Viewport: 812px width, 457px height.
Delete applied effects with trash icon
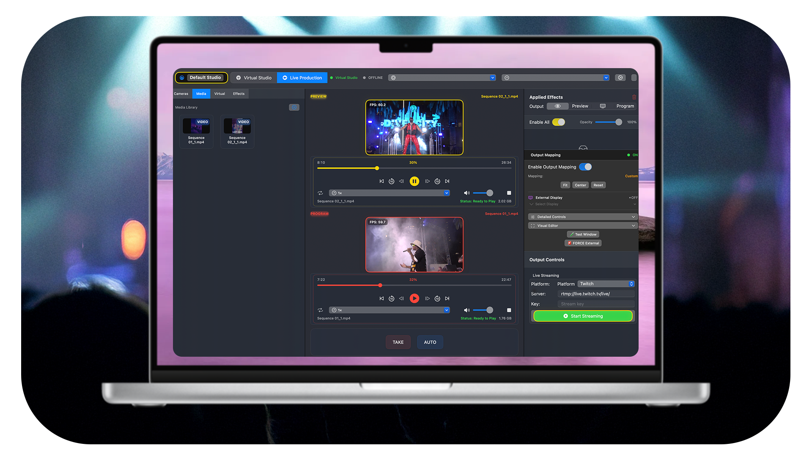pyautogui.click(x=634, y=97)
